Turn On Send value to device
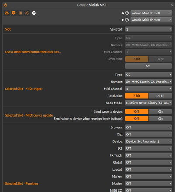Image resolution: width=175 pixels, height=192 pixels. pos(160,112)
